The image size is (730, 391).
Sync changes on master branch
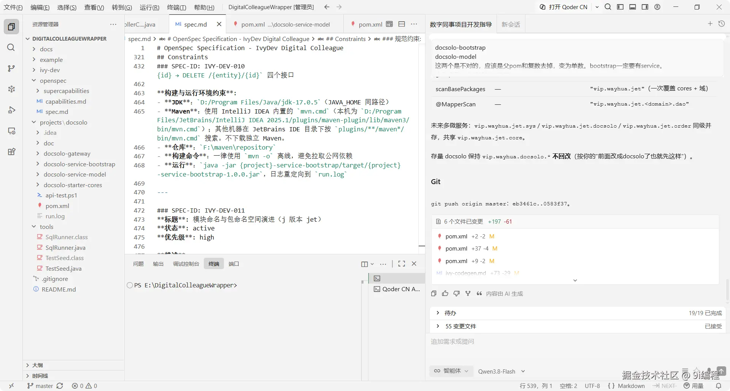tap(60, 386)
